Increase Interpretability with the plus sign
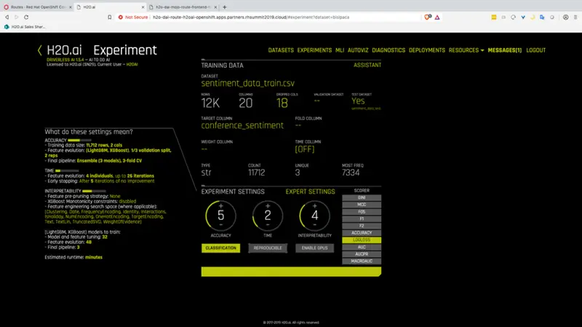 click(x=315, y=206)
